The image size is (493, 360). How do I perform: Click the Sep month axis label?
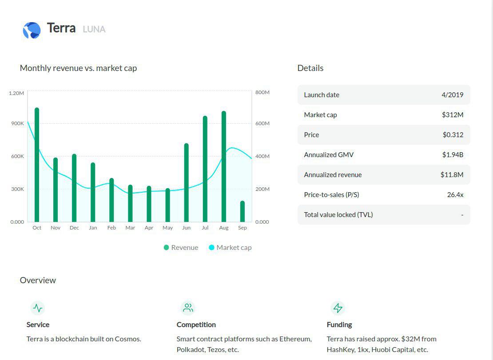[243, 228]
